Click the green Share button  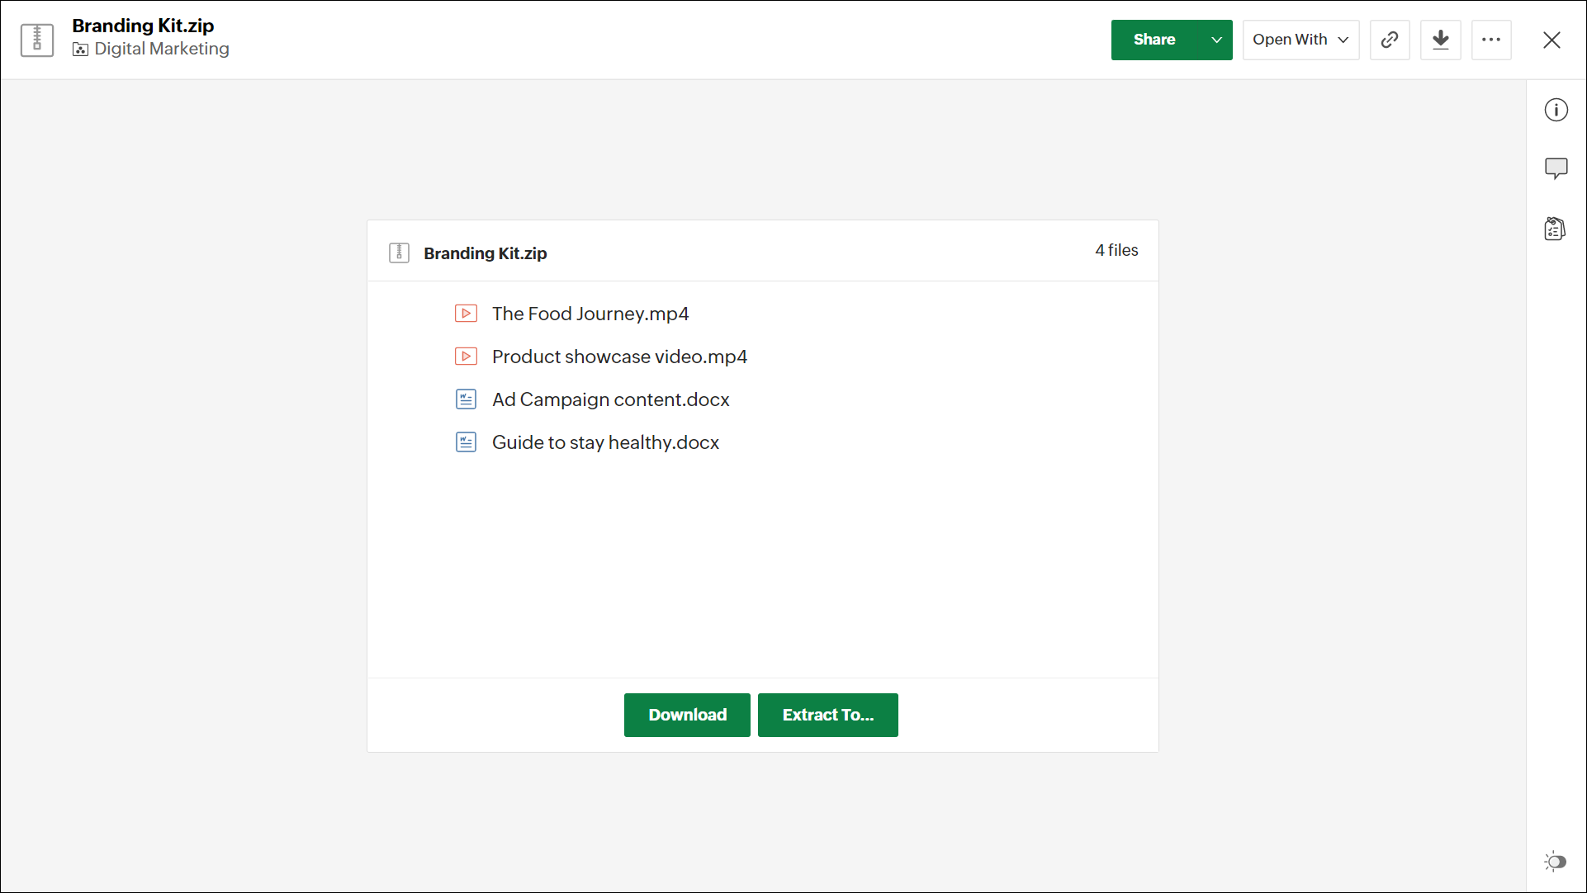coord(1154,40)
